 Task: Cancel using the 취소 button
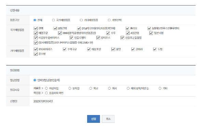tap(108, 119)
